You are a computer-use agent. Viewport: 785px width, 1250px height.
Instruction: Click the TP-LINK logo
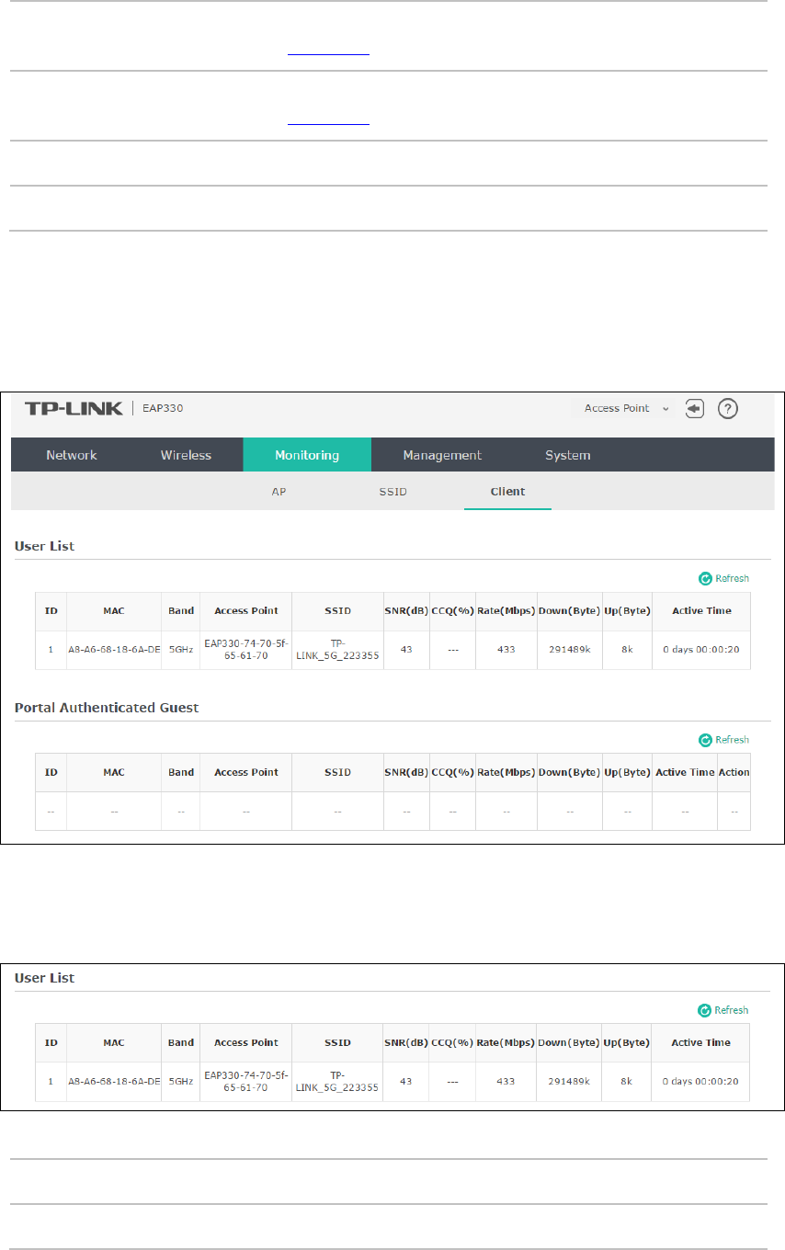click(74, 408)
